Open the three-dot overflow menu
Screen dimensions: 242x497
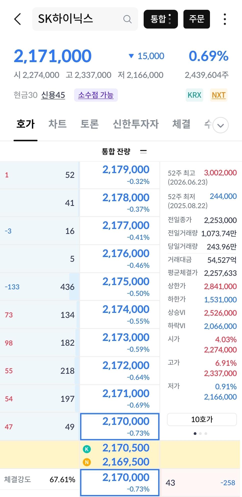coord(225,19)
